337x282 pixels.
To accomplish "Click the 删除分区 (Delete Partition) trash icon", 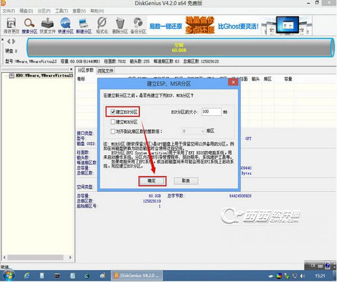I will 120,22.
